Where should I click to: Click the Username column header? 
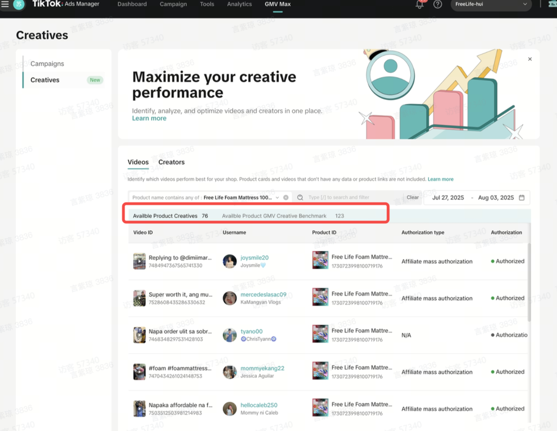[x=234, y=233]
